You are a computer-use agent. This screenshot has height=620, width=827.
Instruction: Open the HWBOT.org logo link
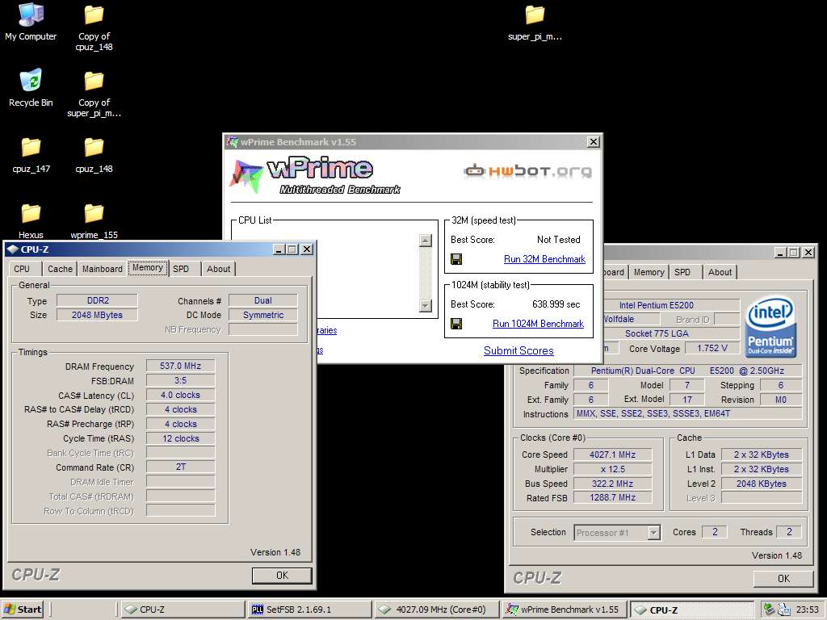pyautogui.click(x=527, y=171)
